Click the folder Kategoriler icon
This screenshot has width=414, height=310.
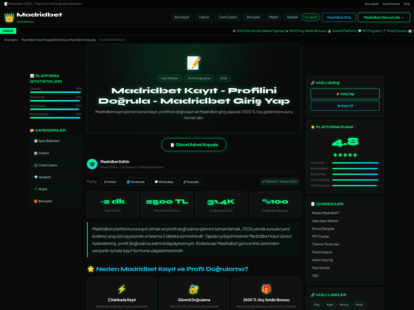pyautogui.click(x=32, y=130)
